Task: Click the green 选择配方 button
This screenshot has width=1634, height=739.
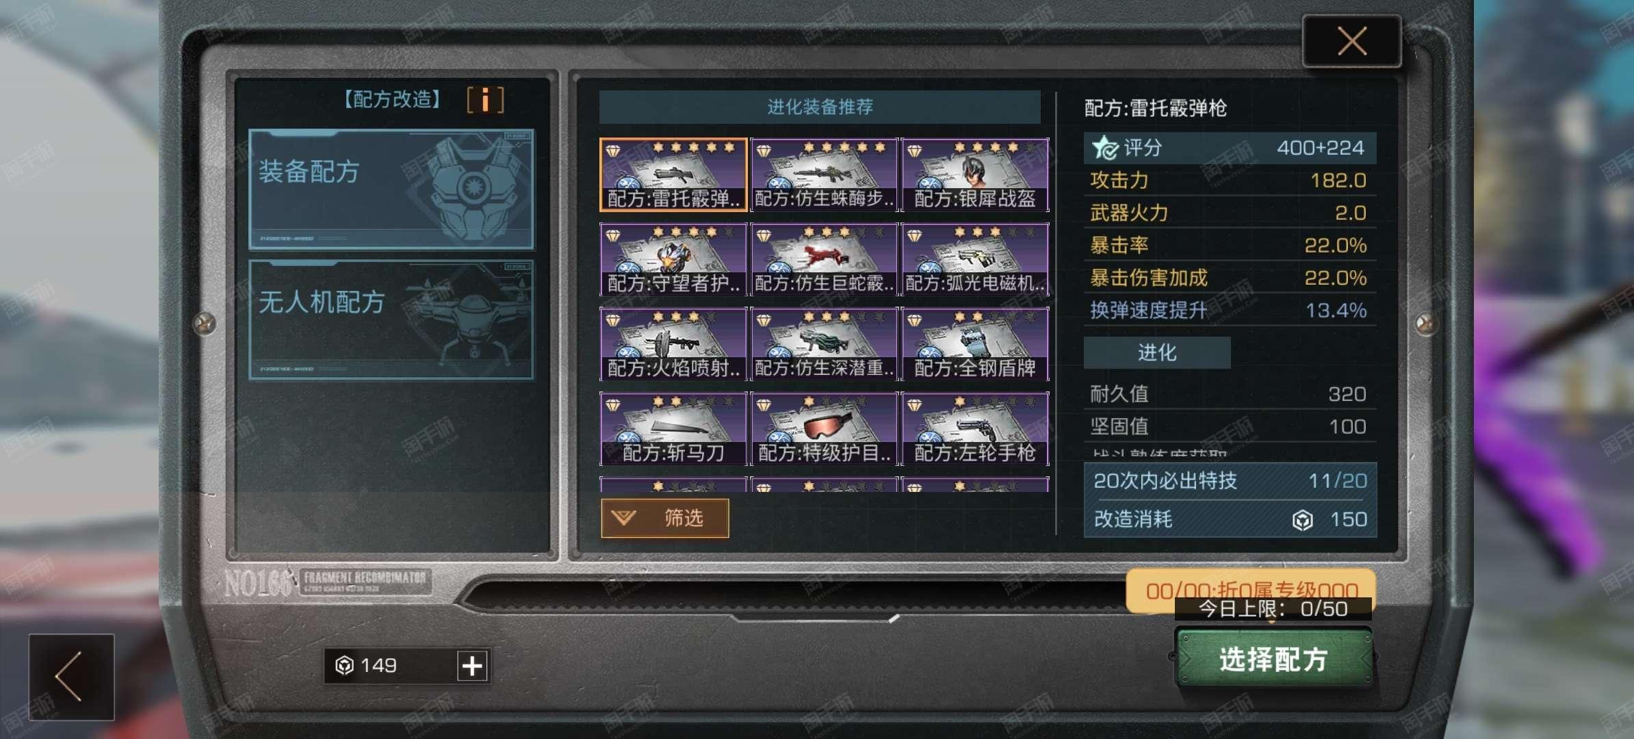Action: coord(1273,659)
